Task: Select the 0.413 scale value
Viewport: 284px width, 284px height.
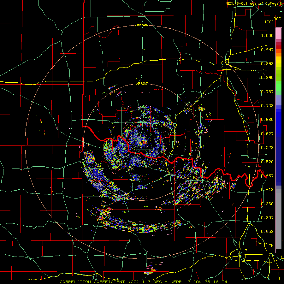Action: (267, 190)
